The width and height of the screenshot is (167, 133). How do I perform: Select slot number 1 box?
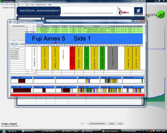(x=26, y=45)
